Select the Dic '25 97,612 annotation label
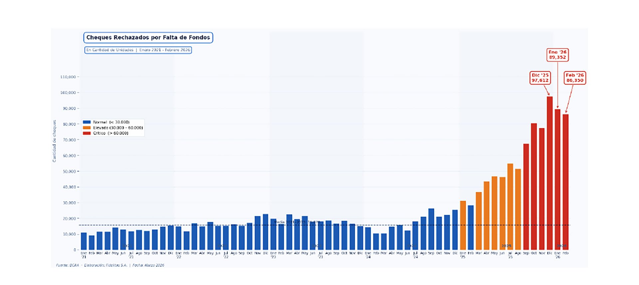This screenshot has width=639, height=285. (540, 78)
